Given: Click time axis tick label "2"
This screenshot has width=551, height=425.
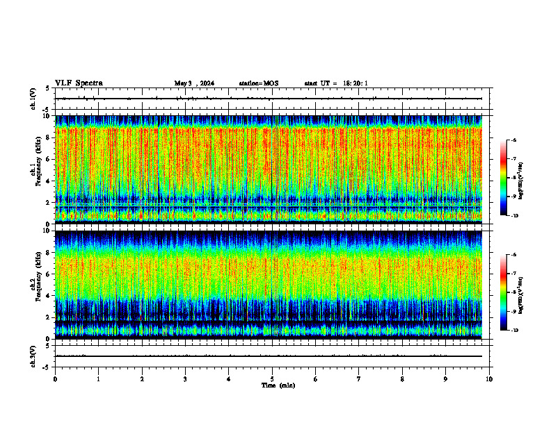Looking at the screenshot, I should click(x=142, y=379).
